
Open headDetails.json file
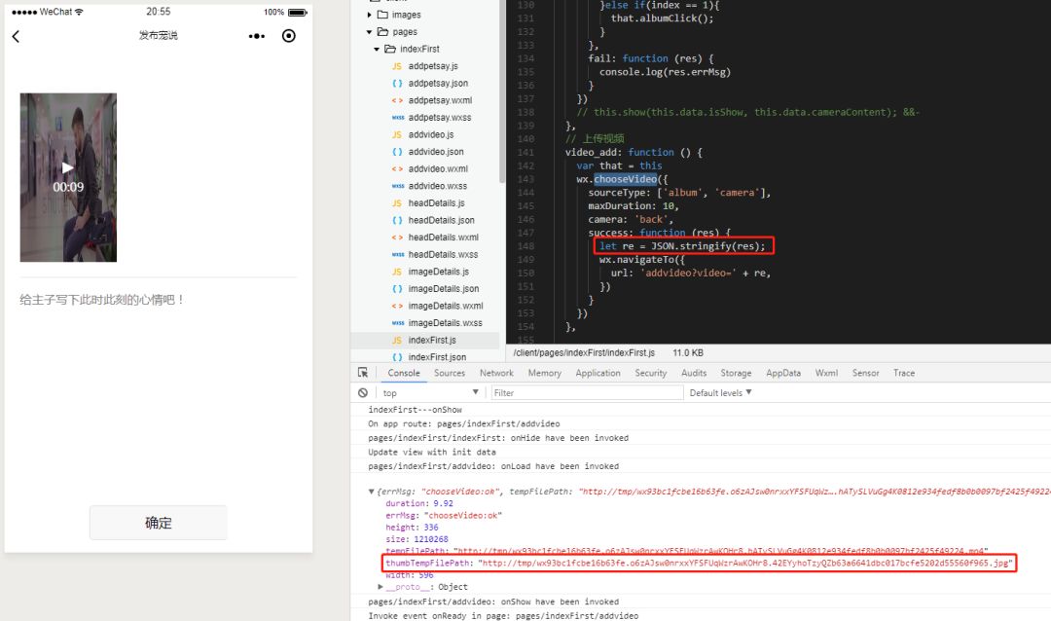(x=441, y=220)
